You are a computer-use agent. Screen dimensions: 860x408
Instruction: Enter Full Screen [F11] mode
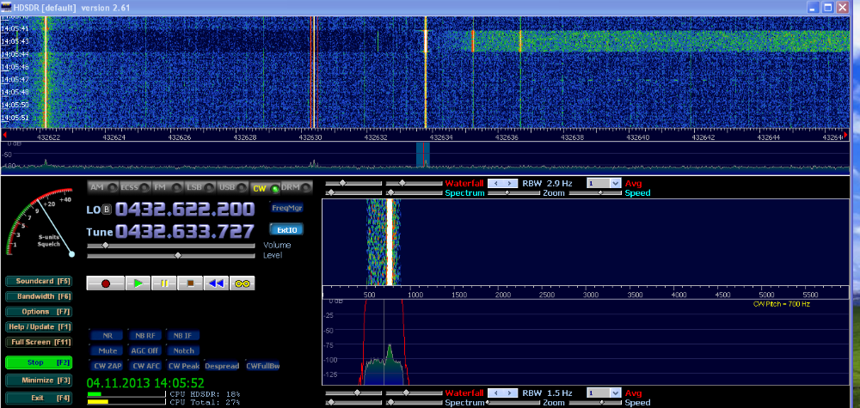pyautogui.click(x=39, y=342)
